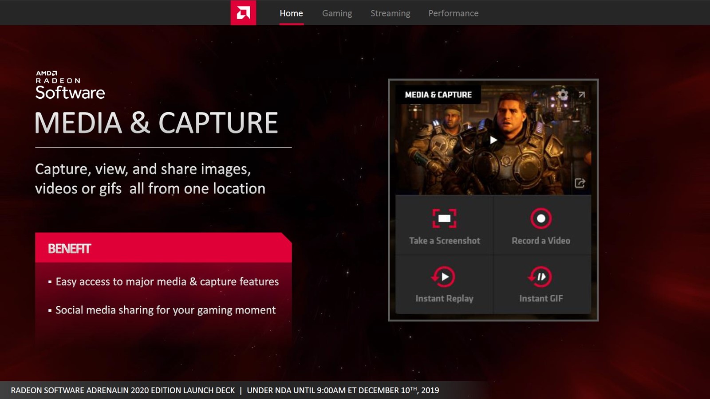Click the Record a Video label

(541, 241)
